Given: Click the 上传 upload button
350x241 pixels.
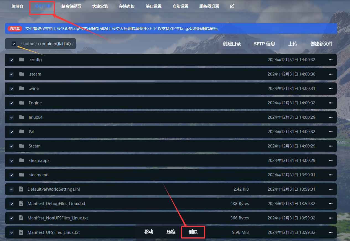Looking at the screenshot, I should point(292,44).
